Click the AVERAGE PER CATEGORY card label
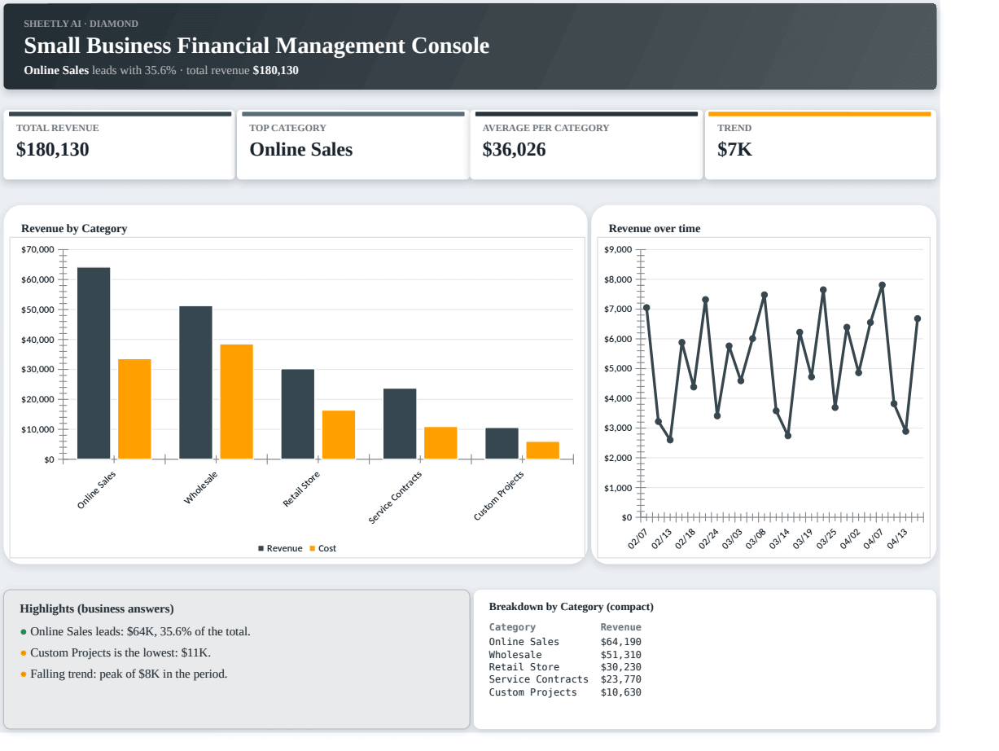Viewport: 999px width, 751px height. click(546, 128)
